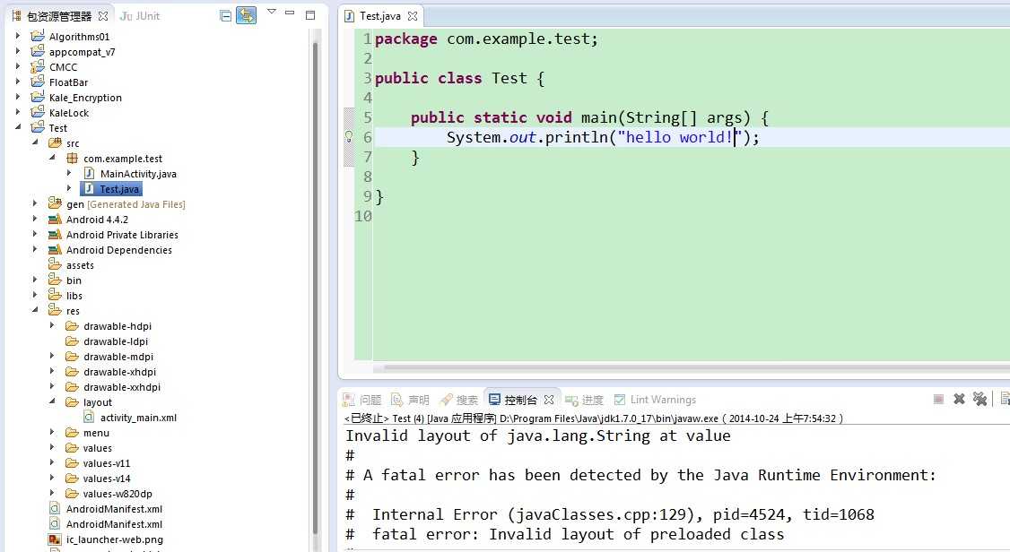Switch to the JUnit tab
The width and height of the screenshot is (1010, 552).
click(140, 16)
